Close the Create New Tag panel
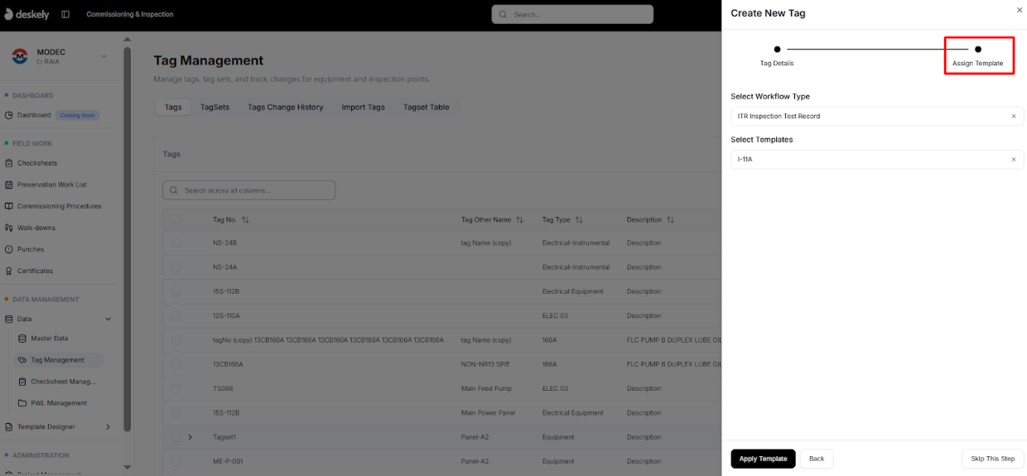 click(1020, 10)
